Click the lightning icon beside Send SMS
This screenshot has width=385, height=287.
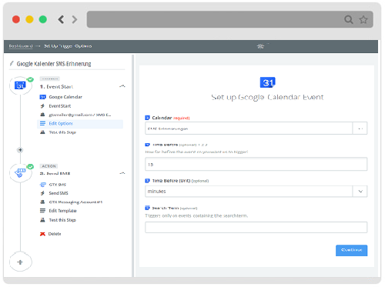click(x=42, y=193)
